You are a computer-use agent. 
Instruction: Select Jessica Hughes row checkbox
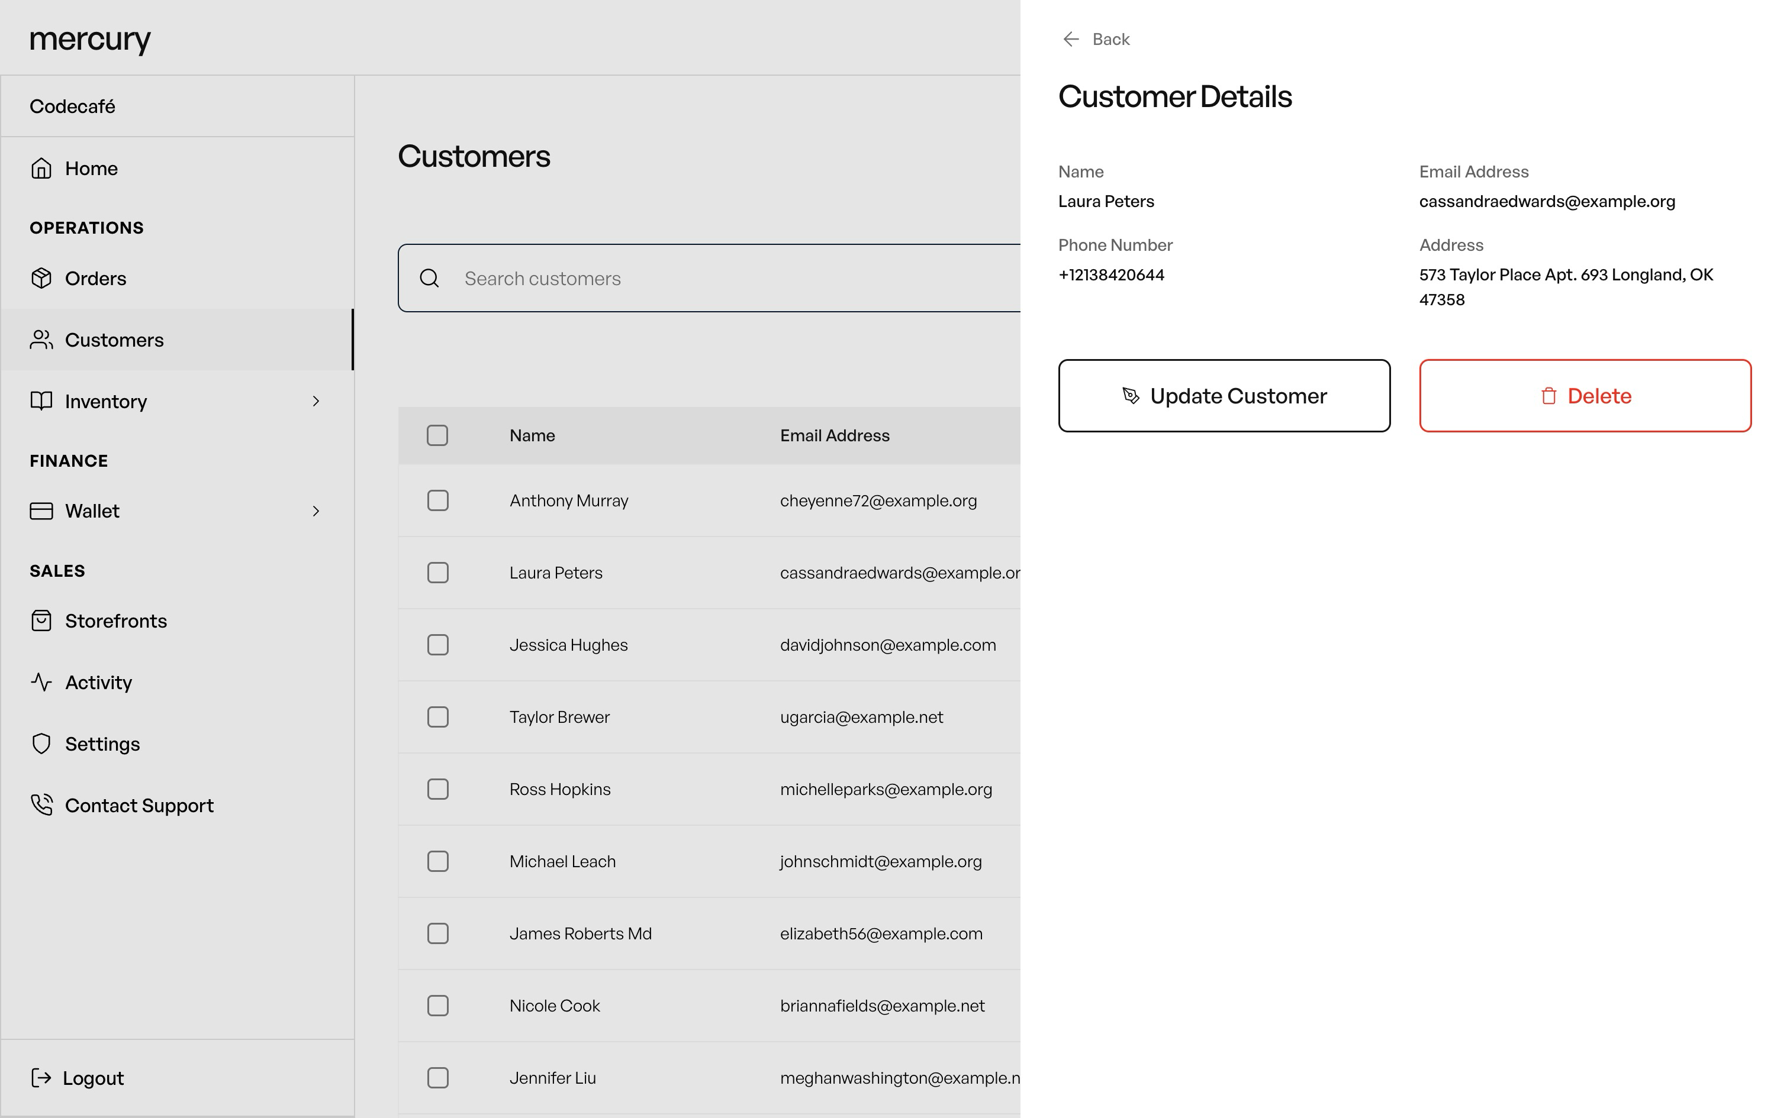[x=437, y=645]
